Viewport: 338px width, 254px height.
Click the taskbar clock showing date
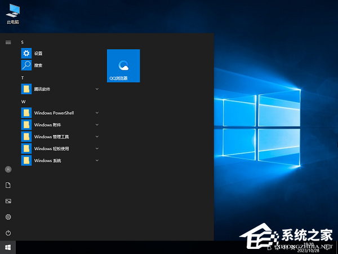click(307, 247)
